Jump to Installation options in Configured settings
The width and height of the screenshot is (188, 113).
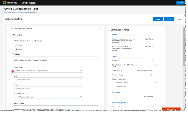pyautogui.click(x=119, y=103)
